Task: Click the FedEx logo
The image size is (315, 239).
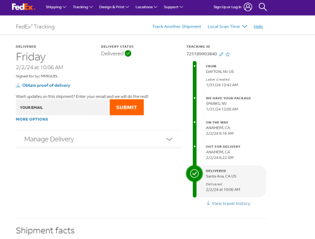Action: click(23, 7)
